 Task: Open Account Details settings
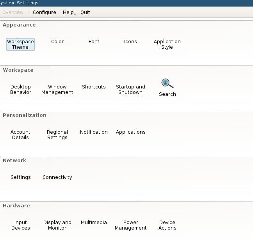pyautogui.click(x=20, y=135)
